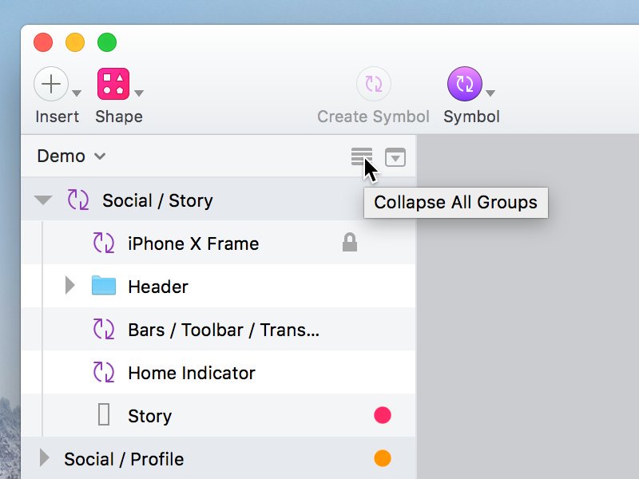Open the Shape dropdown arrow
Viewport: 639px width, 479px height.
click(139, 93)
